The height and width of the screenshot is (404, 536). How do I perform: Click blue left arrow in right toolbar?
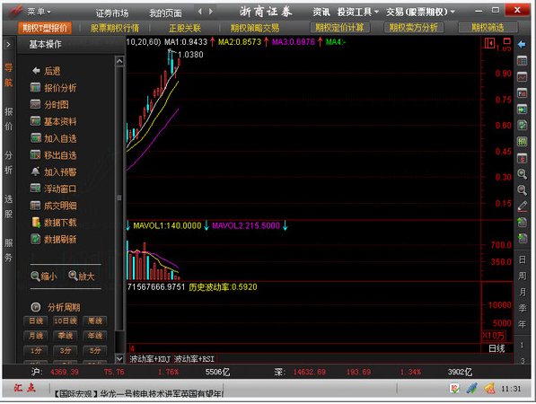(x=522, y=44)
